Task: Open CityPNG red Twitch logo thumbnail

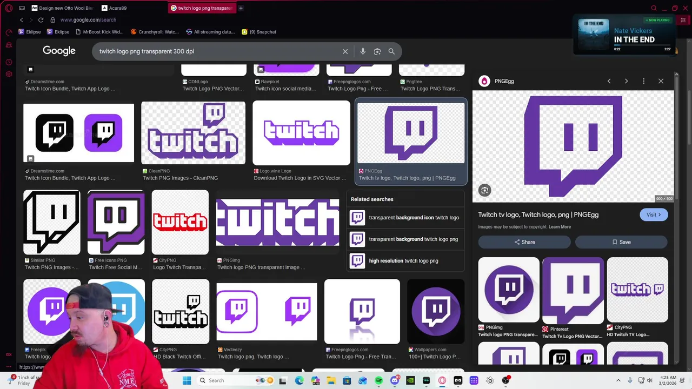Action: (x=180, y=222)
